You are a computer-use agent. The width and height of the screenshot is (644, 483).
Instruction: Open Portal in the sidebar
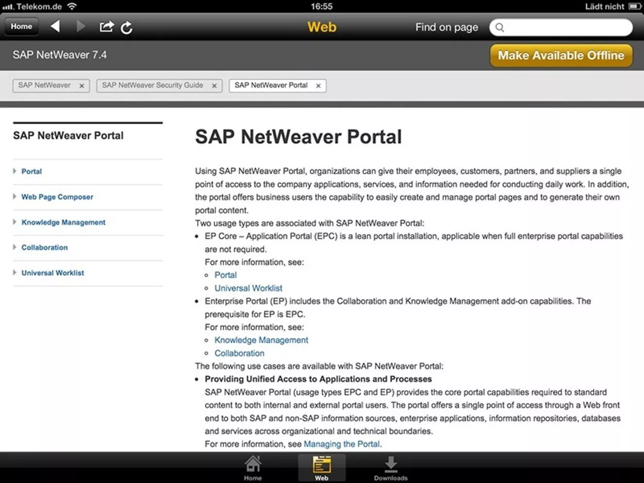pyautogui.click(x=32, y=171)
